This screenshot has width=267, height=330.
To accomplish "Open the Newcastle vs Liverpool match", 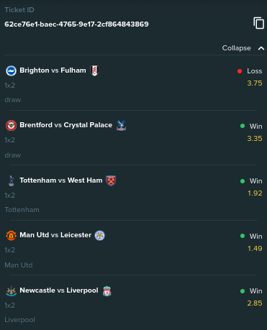I will click(59, 290).
